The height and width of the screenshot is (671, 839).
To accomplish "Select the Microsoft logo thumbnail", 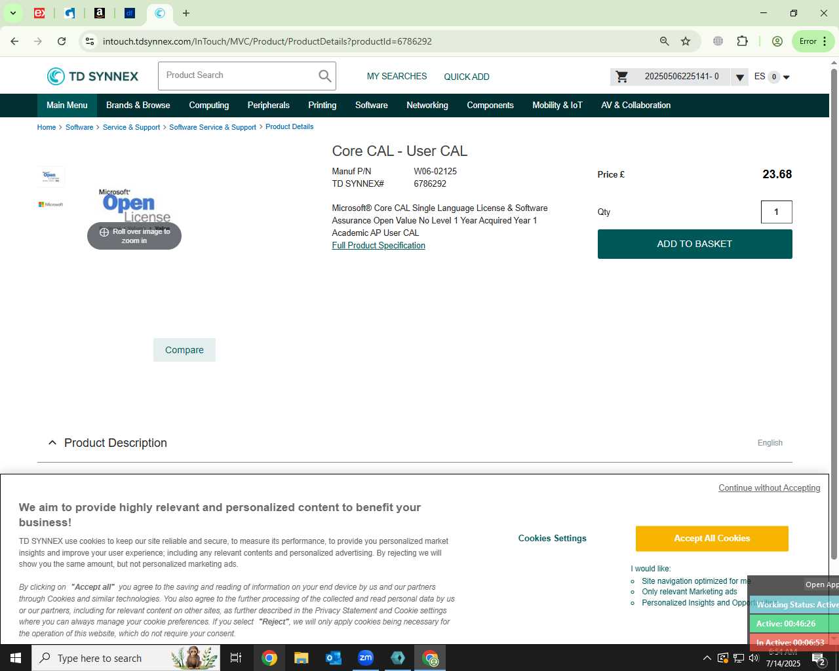I will coord(51,204).
